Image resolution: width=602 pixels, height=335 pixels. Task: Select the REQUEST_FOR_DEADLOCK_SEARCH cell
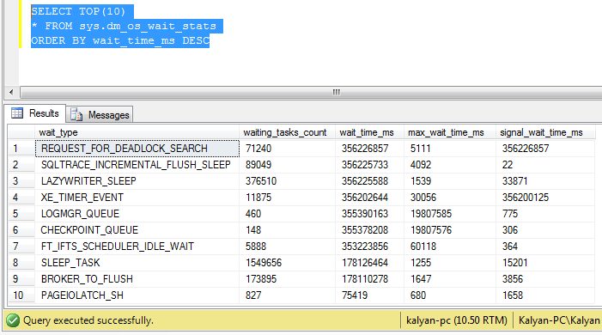click(137, 149)
